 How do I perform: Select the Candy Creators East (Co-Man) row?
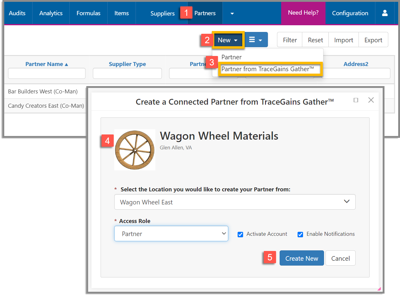pyautogui.click(x=46, y=106)
